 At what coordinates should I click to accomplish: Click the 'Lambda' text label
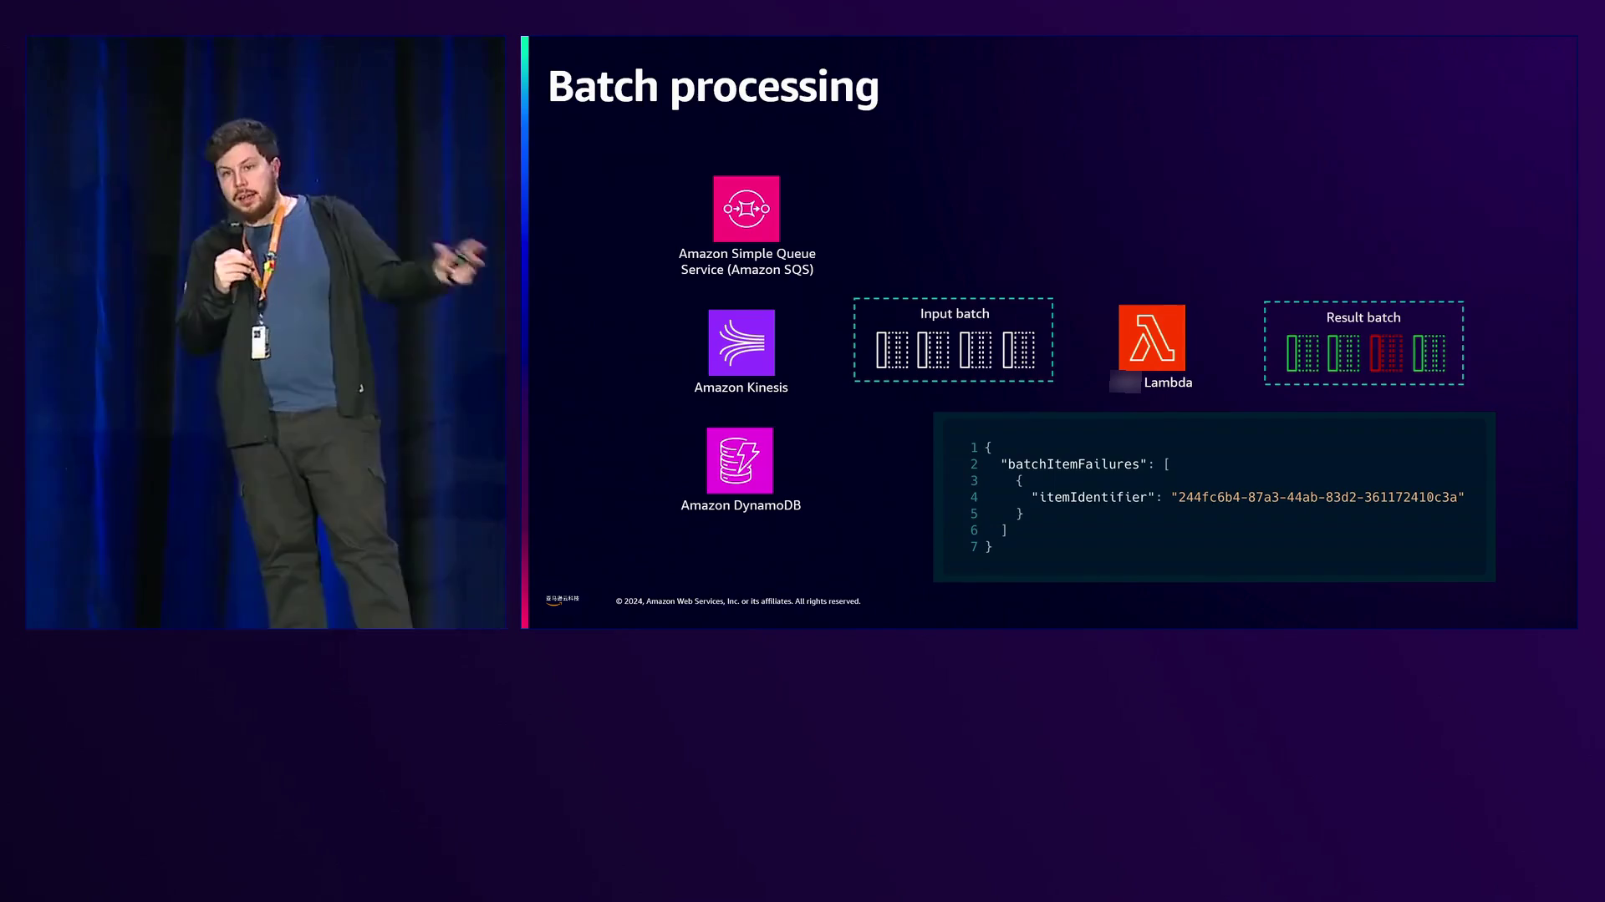1168,383
